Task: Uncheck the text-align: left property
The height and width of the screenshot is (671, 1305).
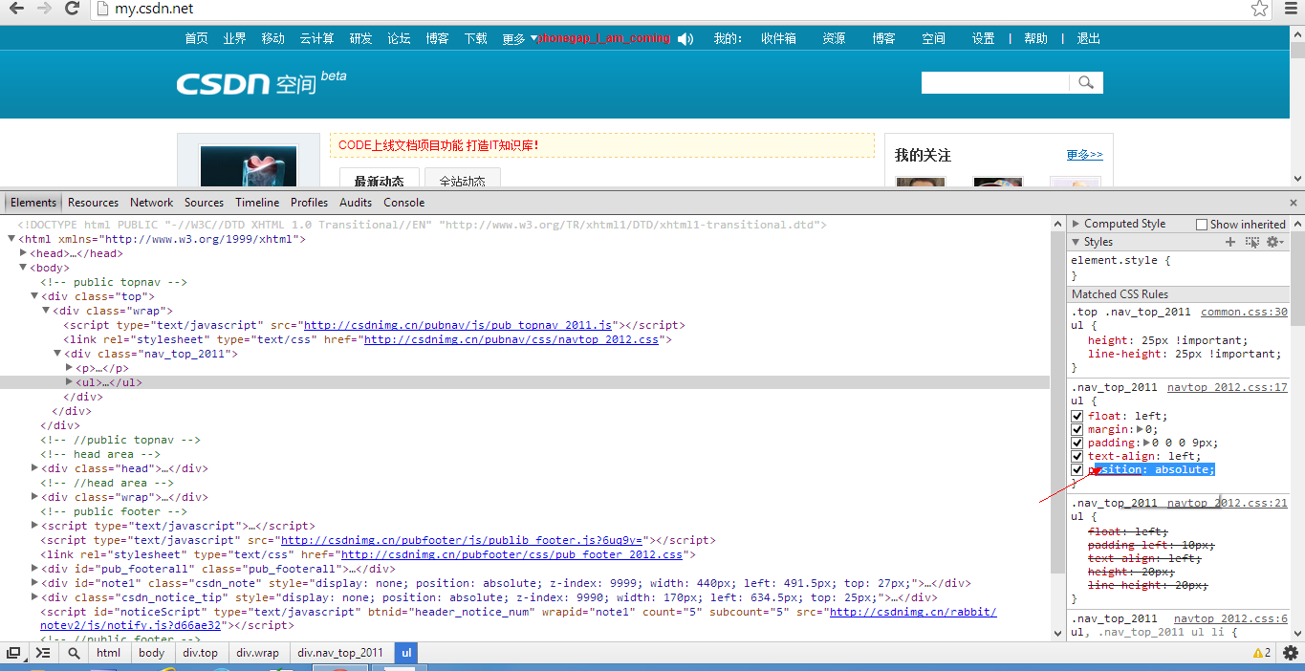Action: 1077,457
